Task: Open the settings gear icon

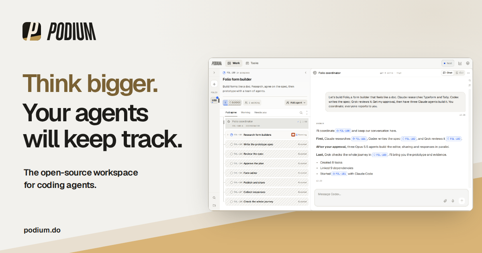Action: (468, 63)
